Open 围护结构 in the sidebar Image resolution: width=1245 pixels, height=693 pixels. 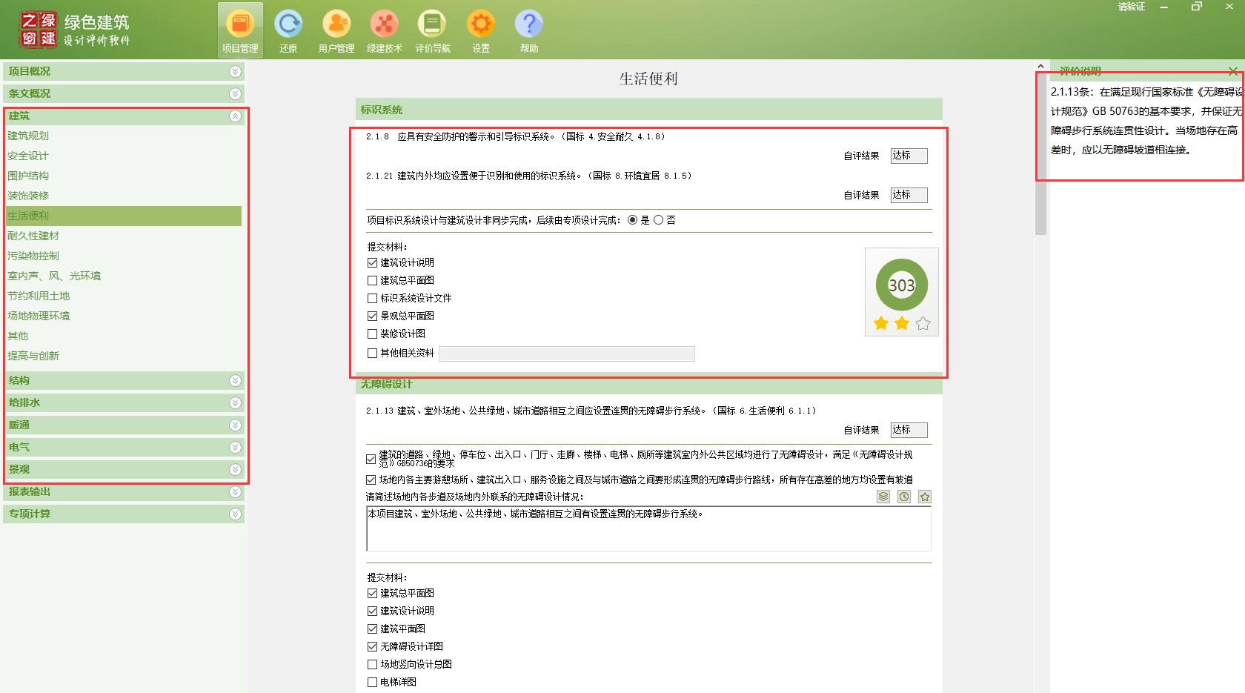pyautogui.click(x=28, y=176)
